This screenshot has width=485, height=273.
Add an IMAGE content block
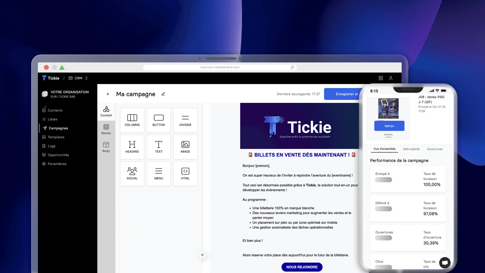(x=185, y=147)
